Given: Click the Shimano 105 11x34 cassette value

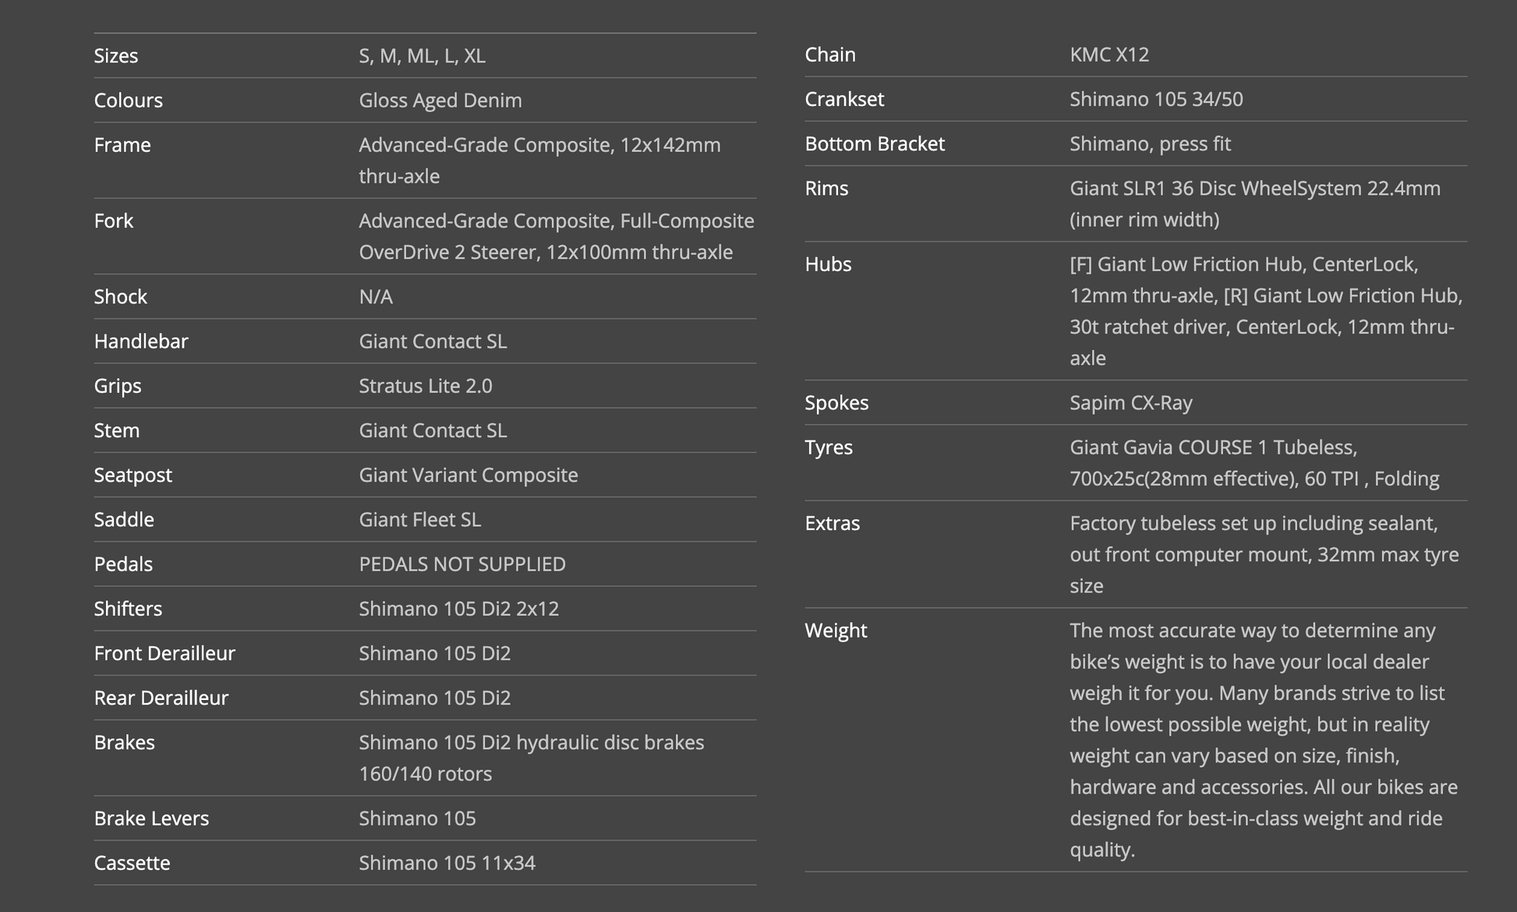Looking at the screenshot, I should (446, 864).
